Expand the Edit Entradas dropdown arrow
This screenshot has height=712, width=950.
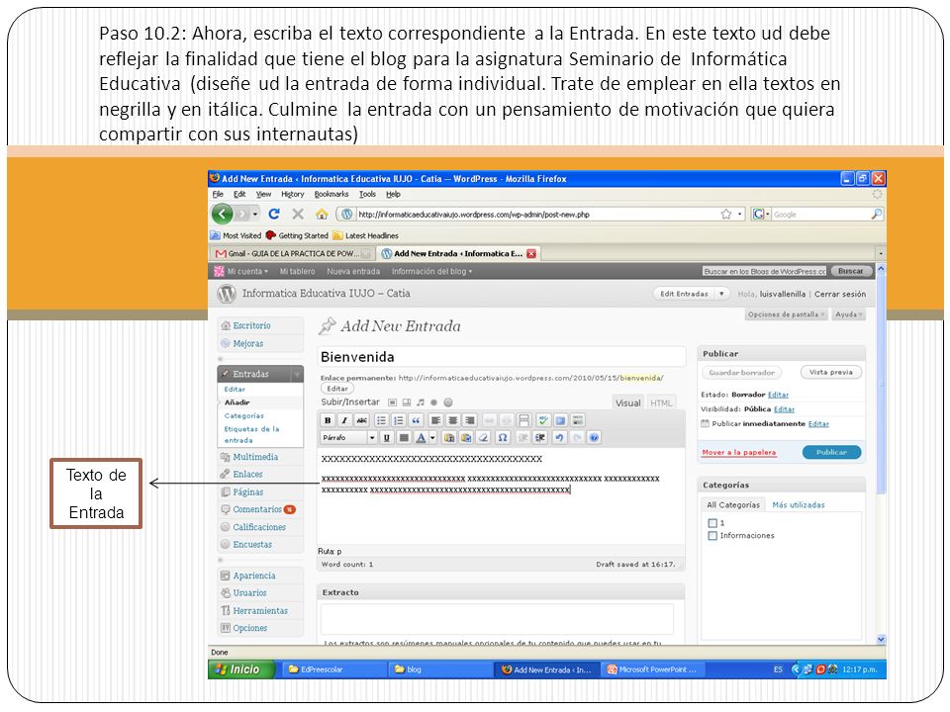[721, 294]
